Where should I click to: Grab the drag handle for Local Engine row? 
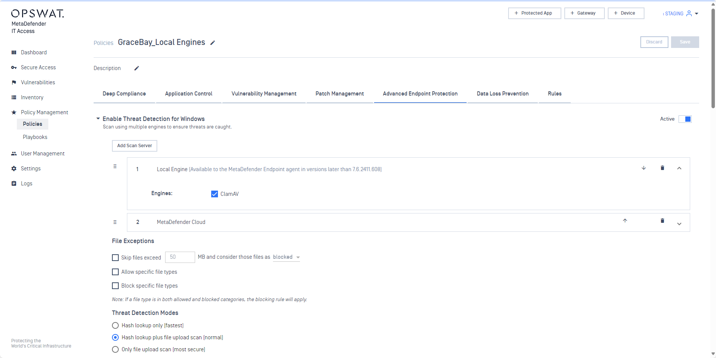(115, 166)
